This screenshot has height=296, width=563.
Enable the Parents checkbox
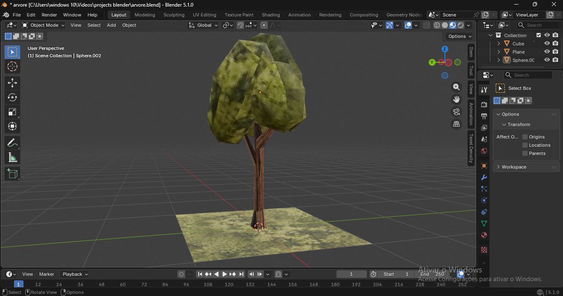525,153
